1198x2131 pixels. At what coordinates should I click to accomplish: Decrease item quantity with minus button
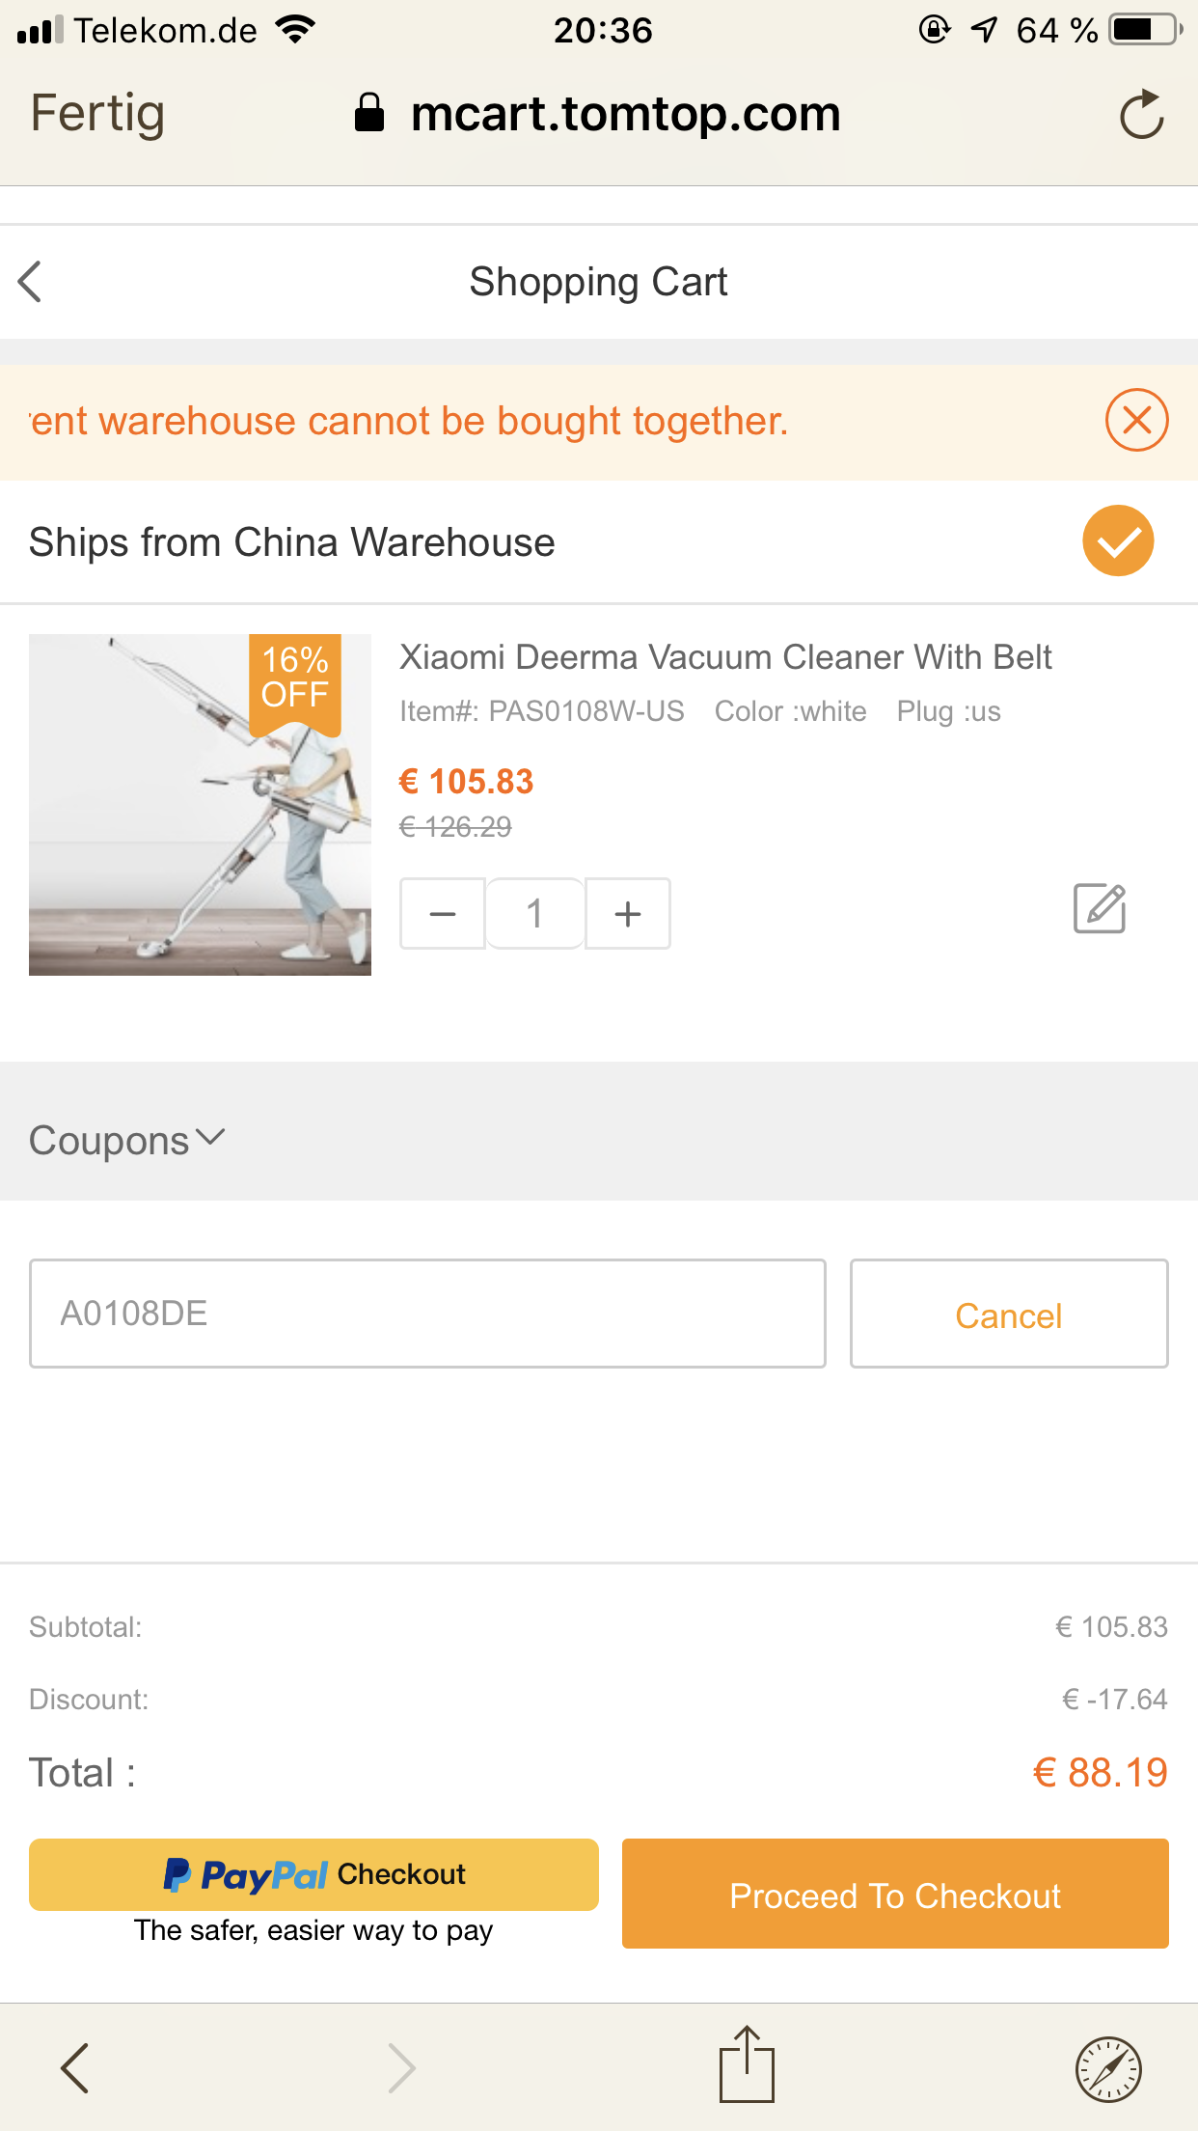(x=443, y=913)
